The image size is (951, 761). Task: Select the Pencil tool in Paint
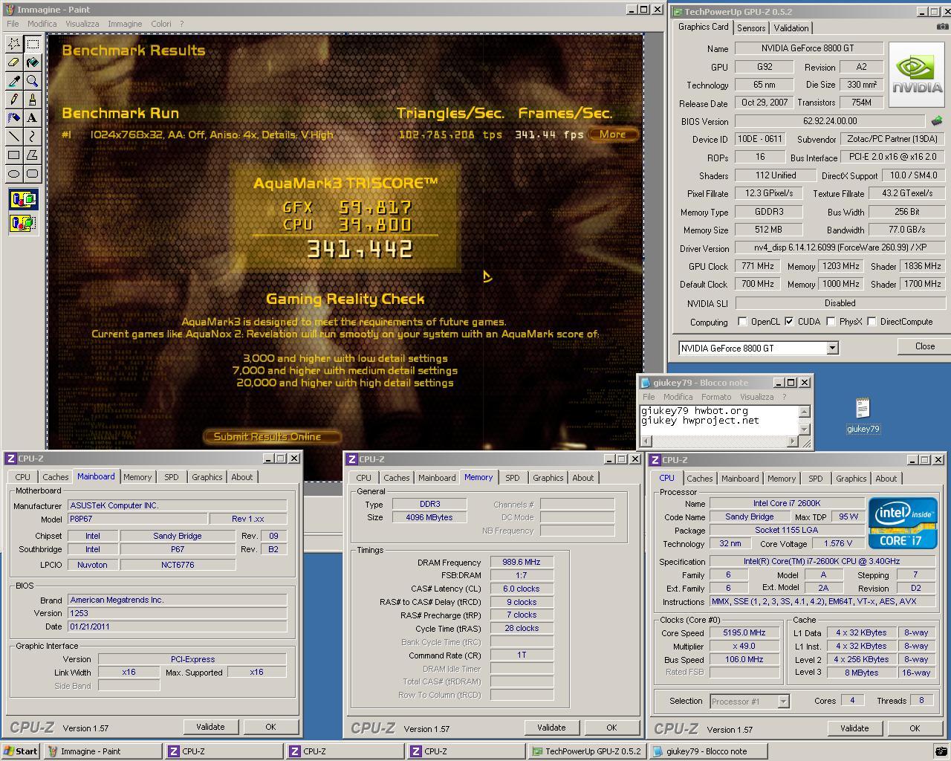click(14, 100)
